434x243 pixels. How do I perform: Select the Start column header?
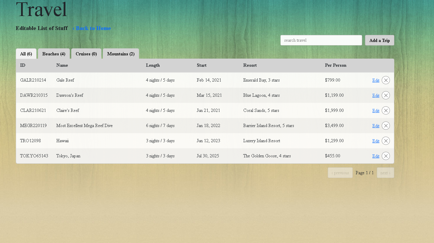pos(202,65)
